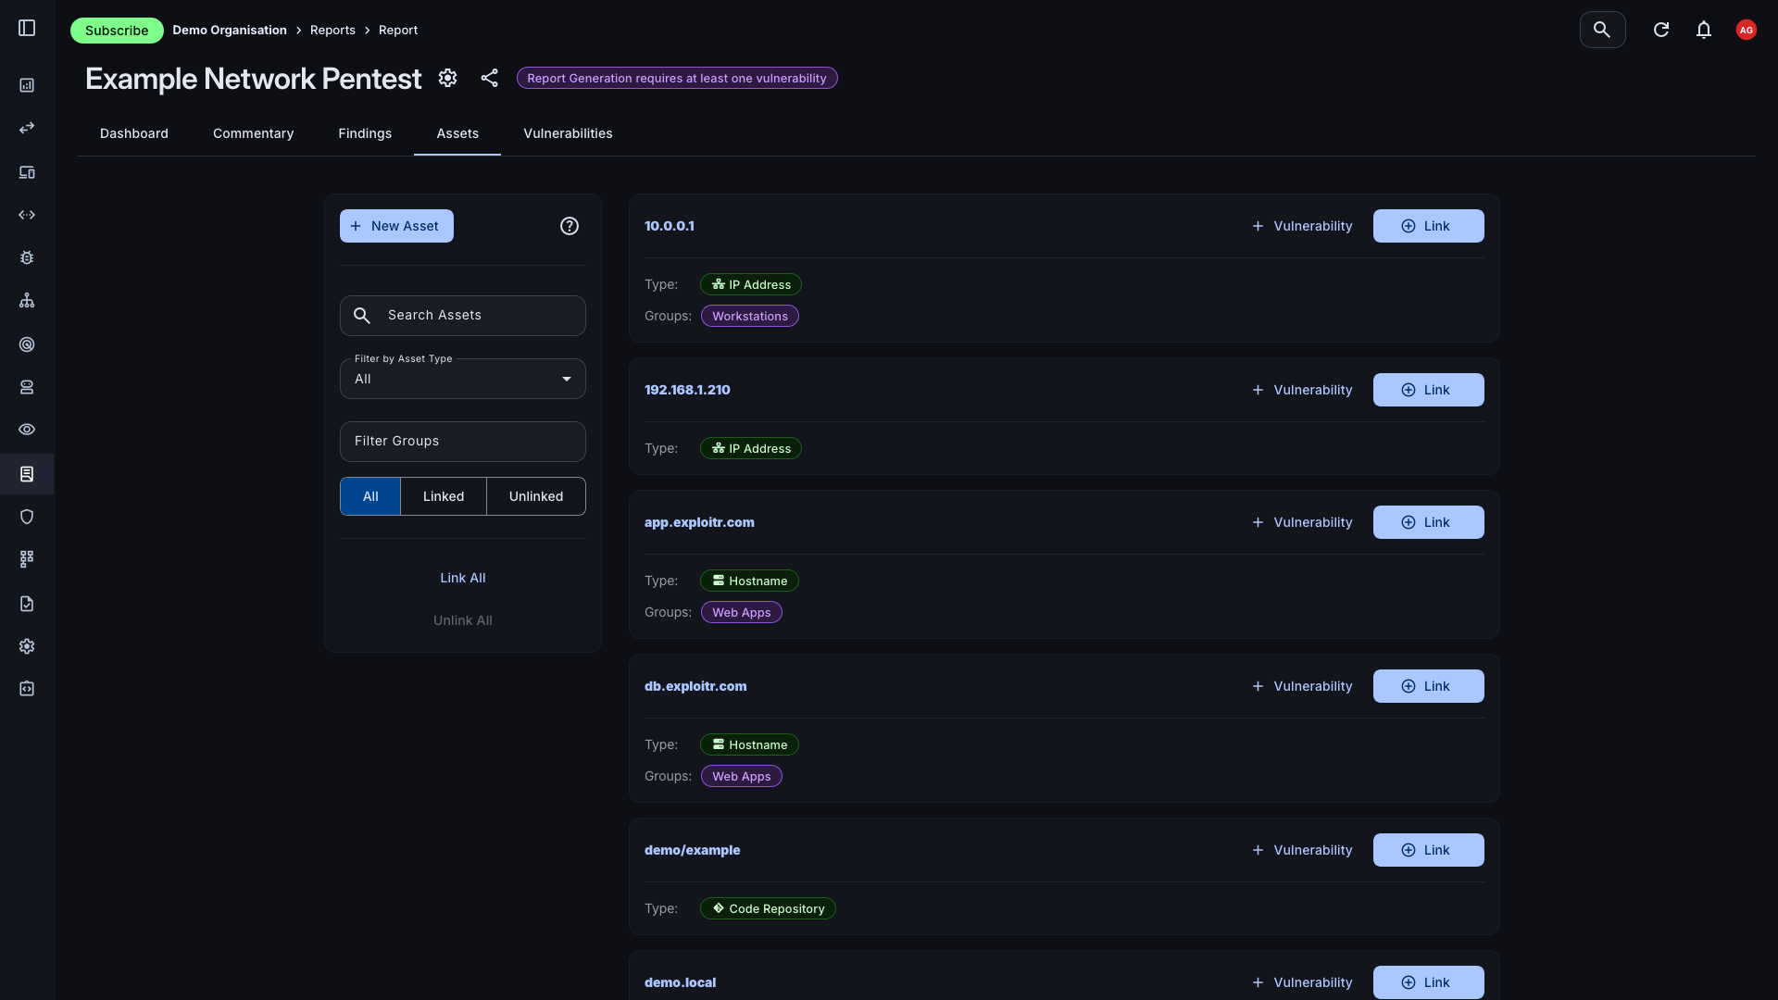Expand the Filter Groups selector
1778x1000 pixels.
[462, 442]
